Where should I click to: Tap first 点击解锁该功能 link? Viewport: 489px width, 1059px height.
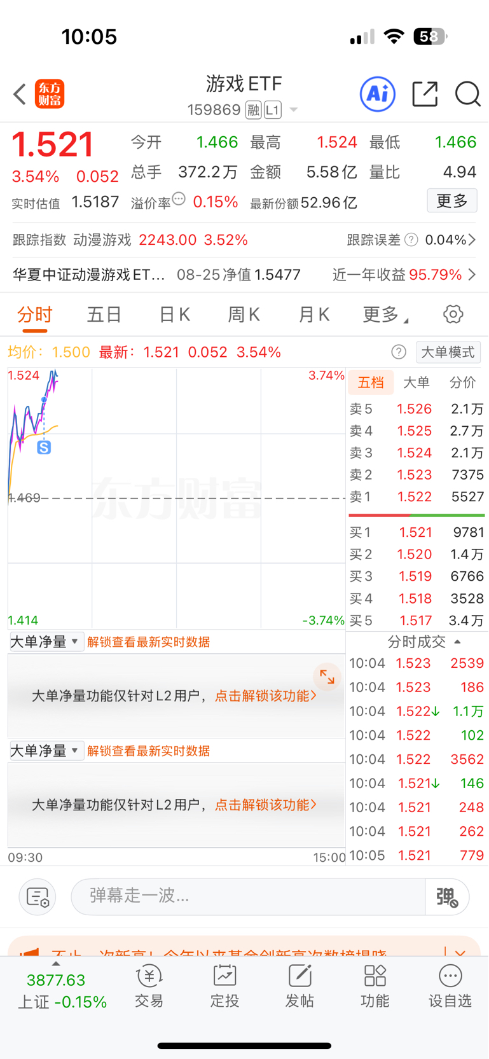pos(265,696)
